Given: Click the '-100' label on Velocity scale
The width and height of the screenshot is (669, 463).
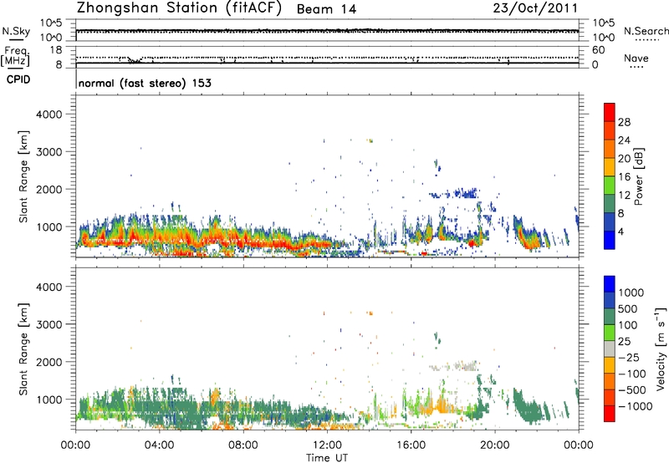Looking at the screenshot, I should tap(632, 374).
